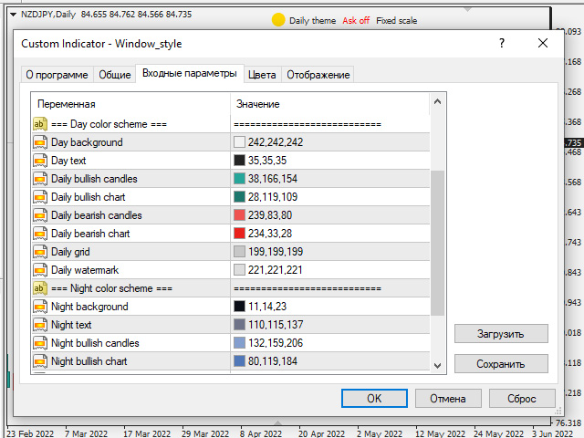
Task: Click the dialog help question mark
Action: (x=502, y=43)
